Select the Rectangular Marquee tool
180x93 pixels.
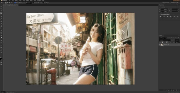click(1, 9)
